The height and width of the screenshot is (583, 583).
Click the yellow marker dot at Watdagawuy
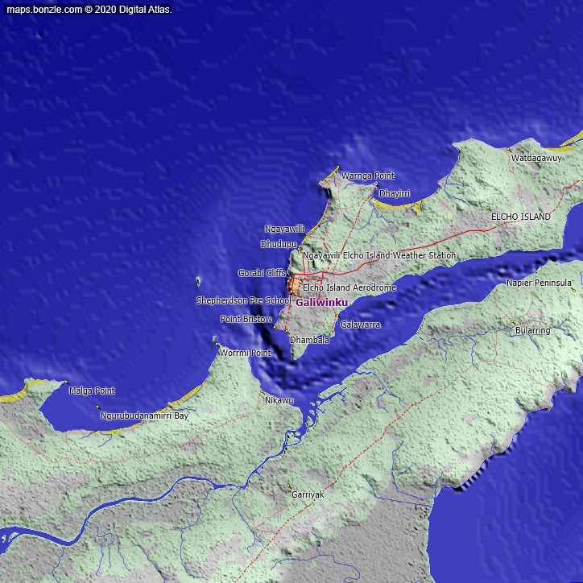pyautogui.click(x=508, y=149)
